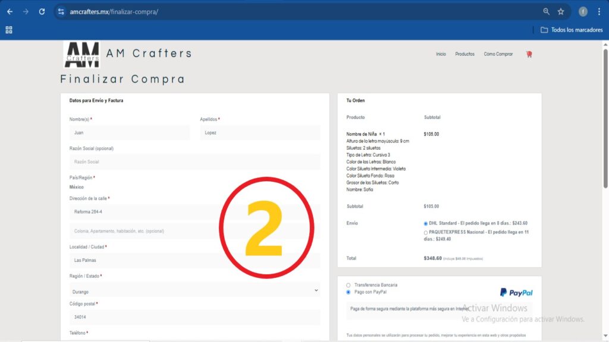Open Productos menu item
This screenshot has width=609, height=342.
[x=464, y=54]
